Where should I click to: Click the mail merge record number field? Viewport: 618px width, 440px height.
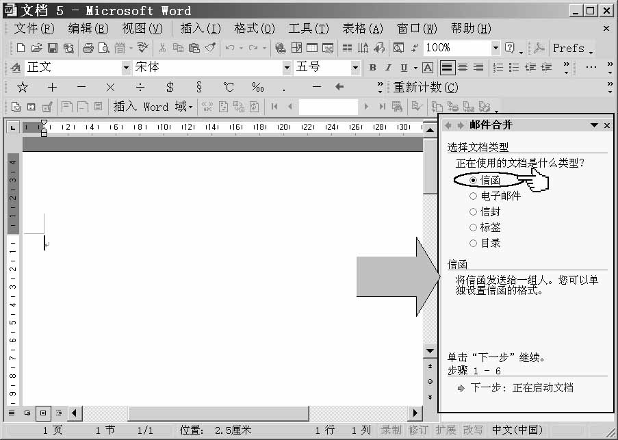tap(328, 107)
